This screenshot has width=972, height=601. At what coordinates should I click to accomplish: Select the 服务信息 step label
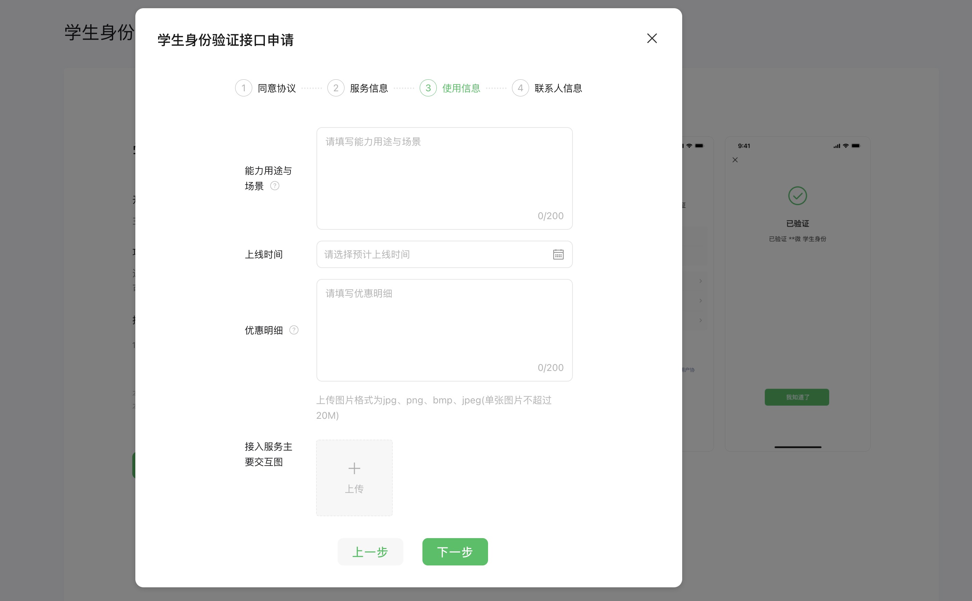click(369, 88)
